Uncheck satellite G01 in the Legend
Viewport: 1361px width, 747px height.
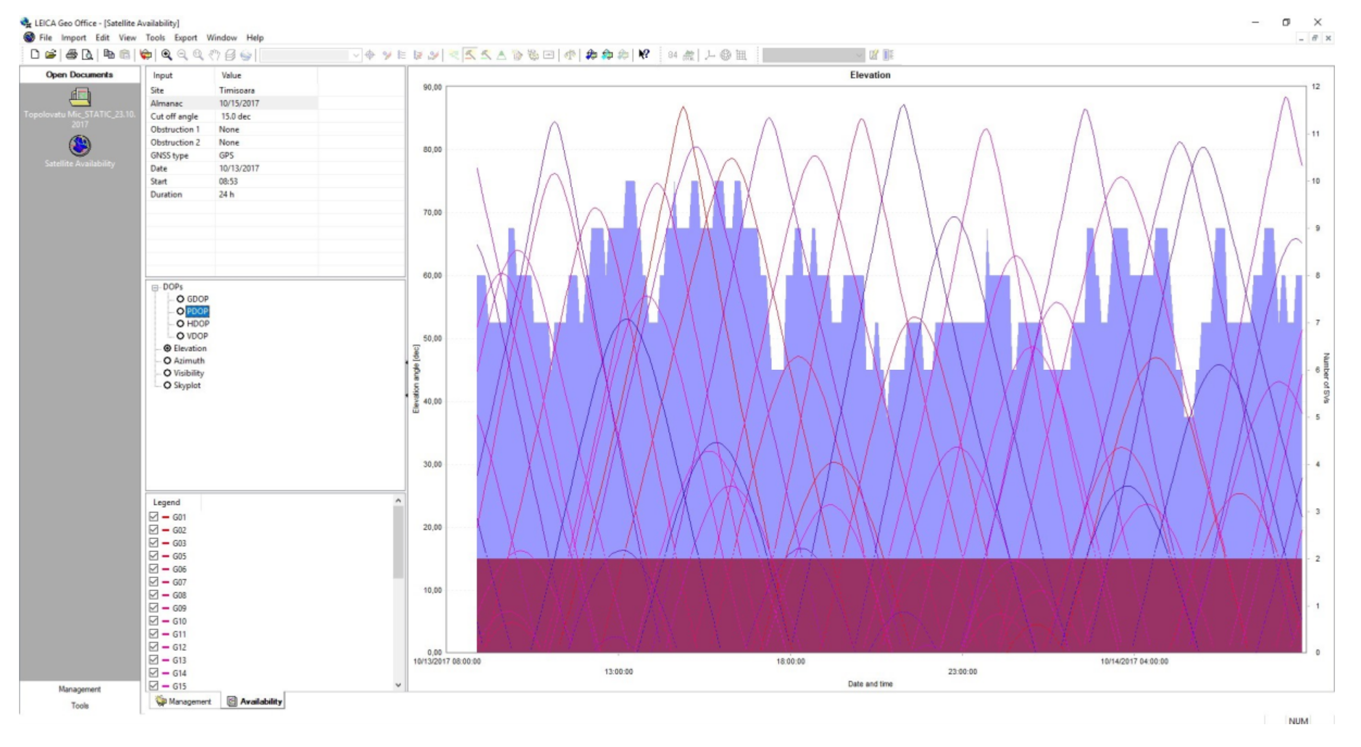click(x=154, y=517)
